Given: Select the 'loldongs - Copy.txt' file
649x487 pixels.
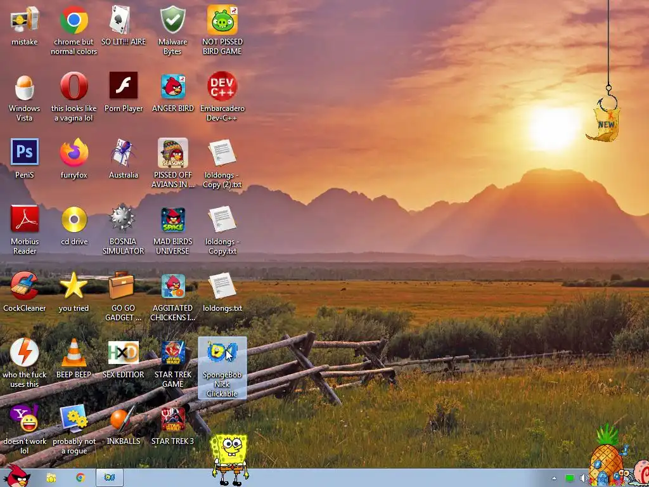Looking at the screenshot, I should point(222,219).
